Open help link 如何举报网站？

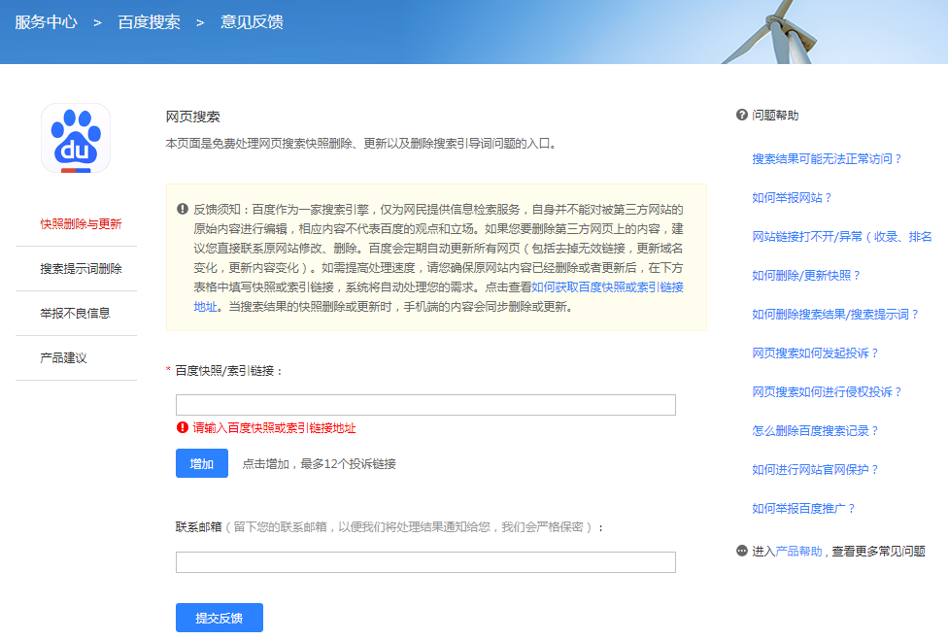coord(792,198)
